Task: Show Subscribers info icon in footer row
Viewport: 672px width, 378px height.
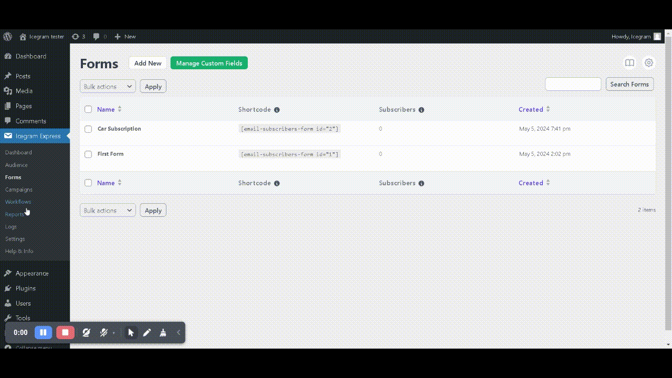Action: point(421,183)
